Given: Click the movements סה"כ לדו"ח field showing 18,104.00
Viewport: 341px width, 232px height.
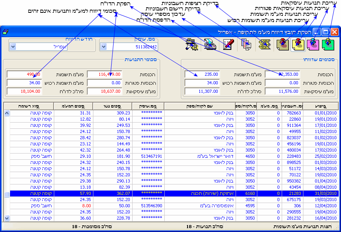Looking at the screenshot, I should pyautogui.click(x=24, y=91).
